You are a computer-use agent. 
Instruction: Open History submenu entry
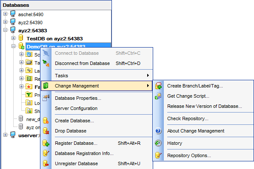203,143
